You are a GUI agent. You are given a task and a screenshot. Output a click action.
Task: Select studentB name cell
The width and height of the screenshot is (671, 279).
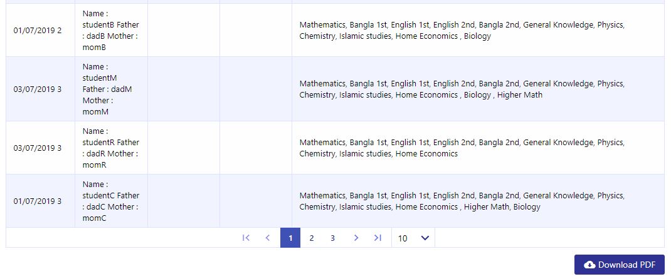[x=111, y=30]
